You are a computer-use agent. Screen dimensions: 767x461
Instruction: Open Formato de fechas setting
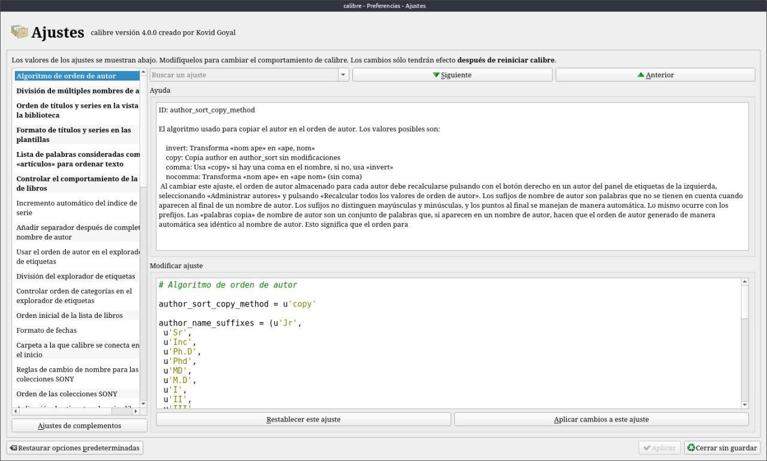47,330
